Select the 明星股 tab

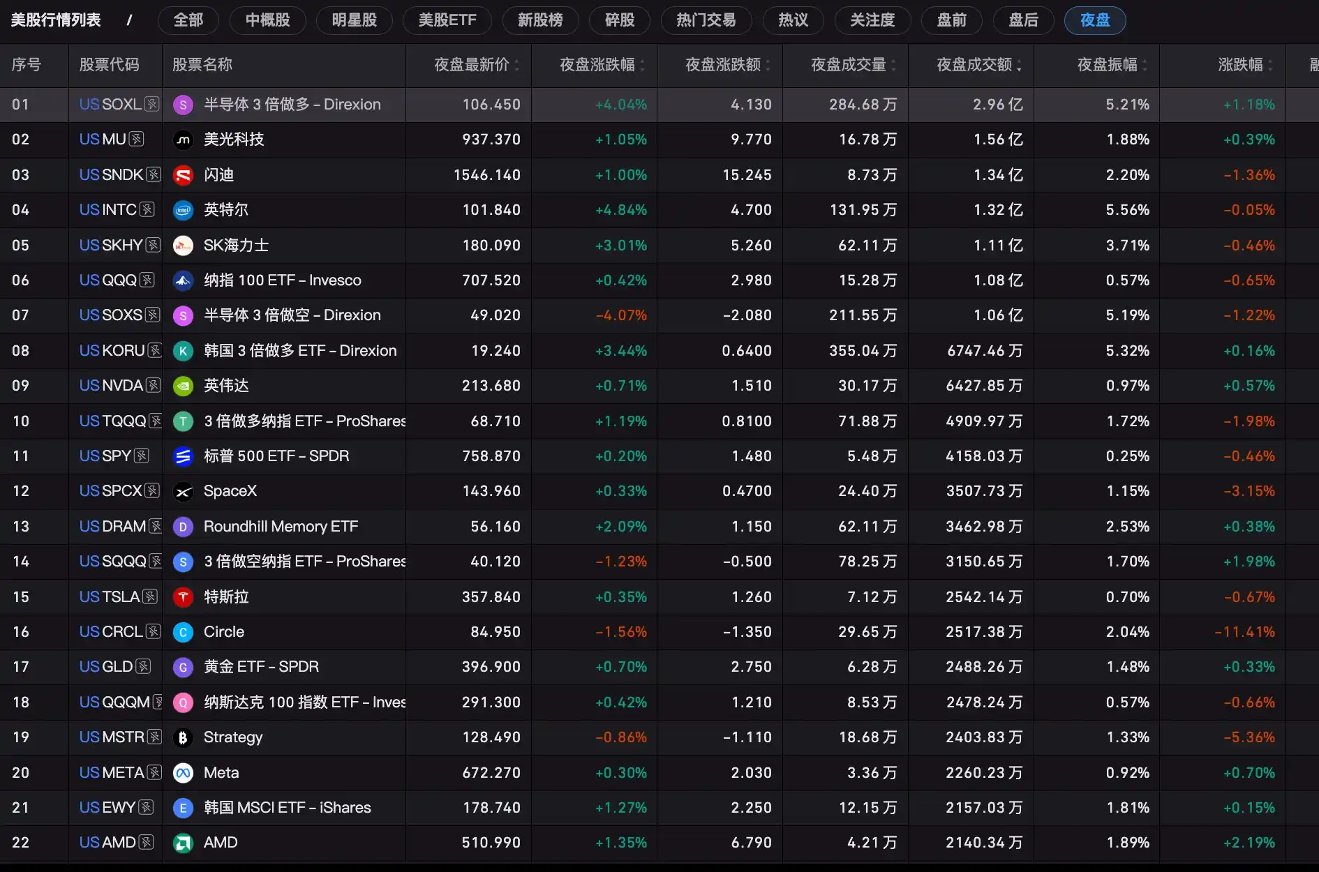(x=355, y=20)
